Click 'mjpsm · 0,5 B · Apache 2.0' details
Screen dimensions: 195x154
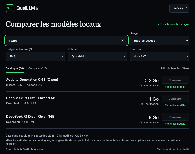(x=24, y=85)
